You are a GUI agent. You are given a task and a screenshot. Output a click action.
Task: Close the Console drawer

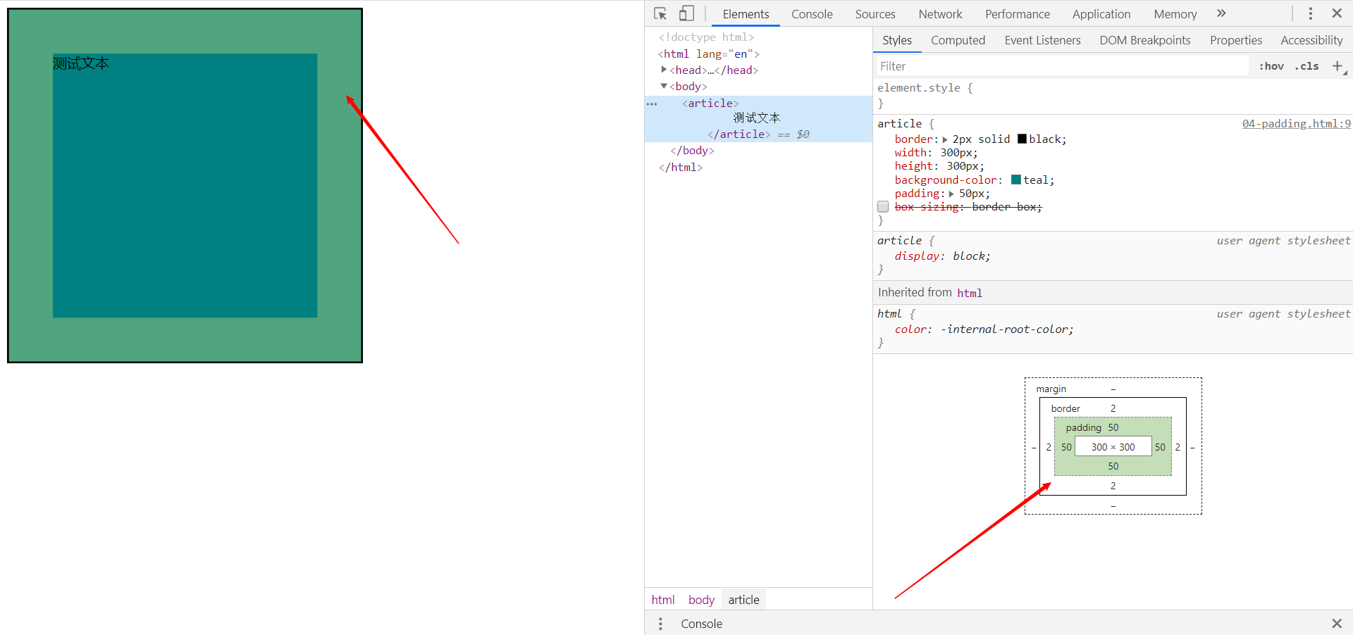pyautogui.click(x=1337, y=624)
